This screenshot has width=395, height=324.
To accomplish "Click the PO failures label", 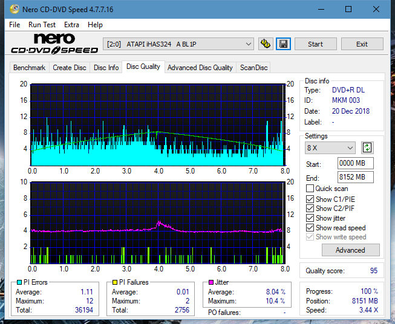I will pos(224,313).
